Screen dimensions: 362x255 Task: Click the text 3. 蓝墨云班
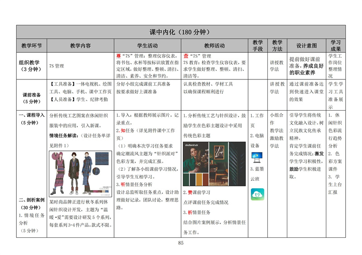(x=257, y=174)
